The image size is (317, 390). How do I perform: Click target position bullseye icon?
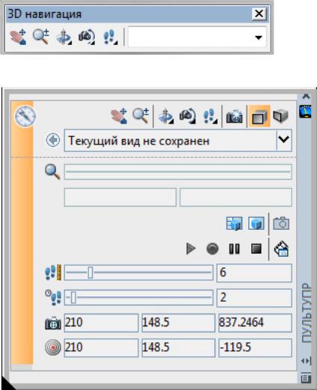[x=53, y=347]
